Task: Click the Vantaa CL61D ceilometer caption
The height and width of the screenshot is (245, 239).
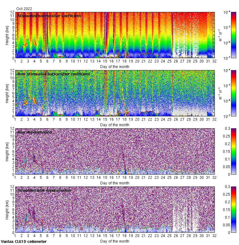Action: coord(24,242)
